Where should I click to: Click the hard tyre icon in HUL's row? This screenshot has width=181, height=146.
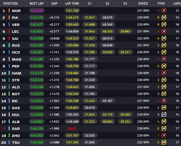point(164,115)
